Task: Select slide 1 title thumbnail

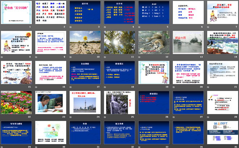Action: 16,12
